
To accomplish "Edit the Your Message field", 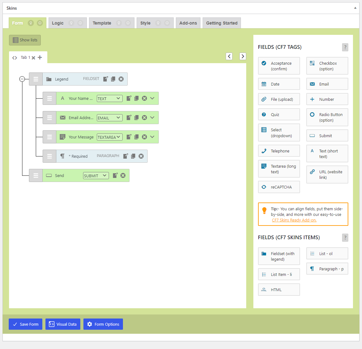I will 129,137.
